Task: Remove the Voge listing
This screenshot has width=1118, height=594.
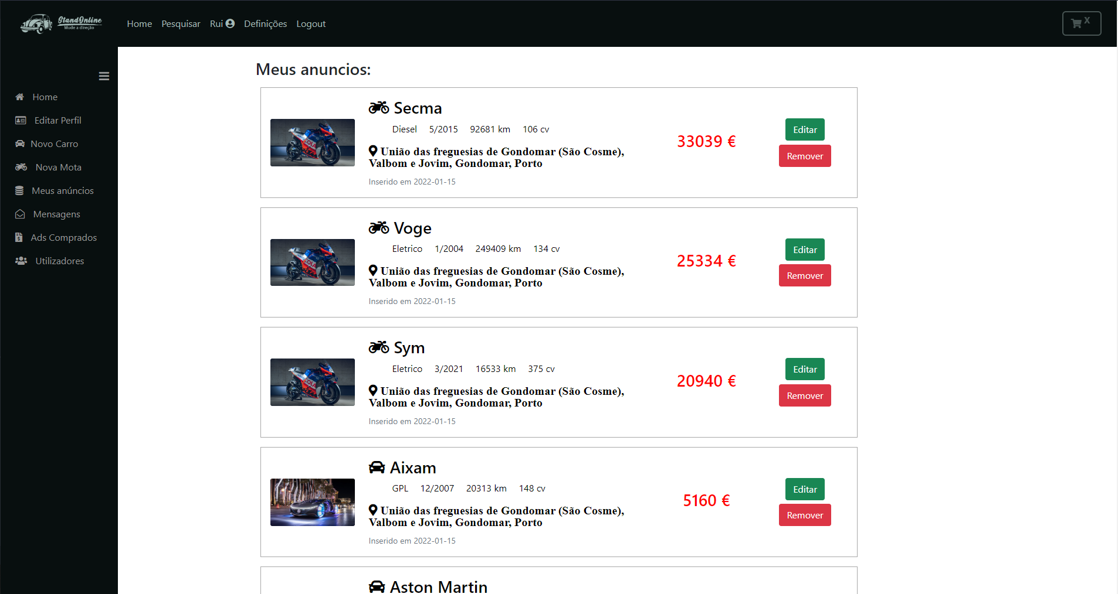Action: (805, 276)
